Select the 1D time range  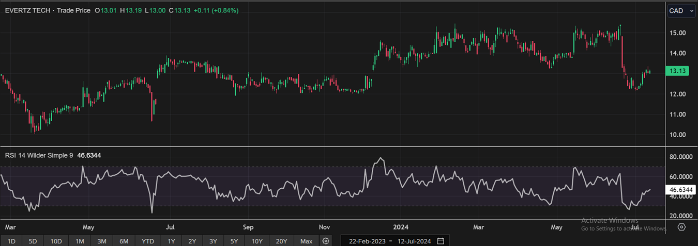[11, 241]
